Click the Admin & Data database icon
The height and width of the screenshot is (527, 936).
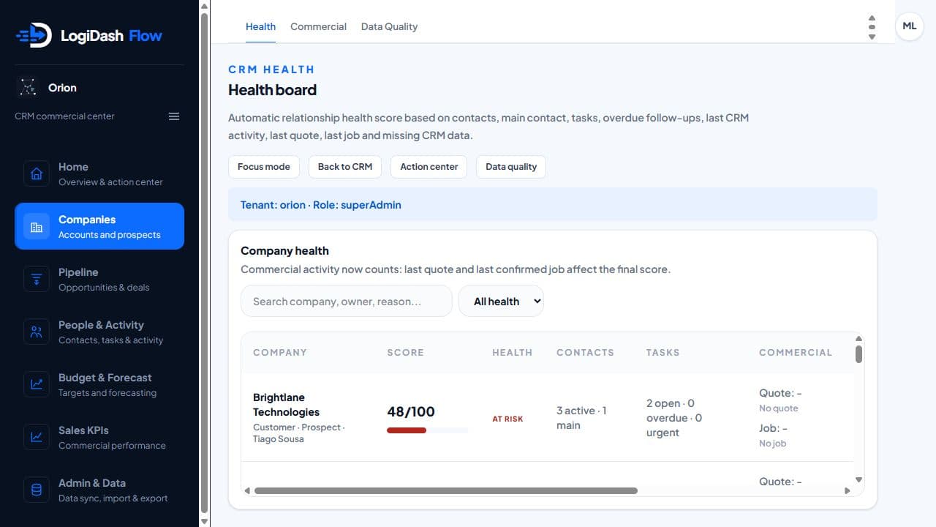pyautogui.click(x=37, y=490)
